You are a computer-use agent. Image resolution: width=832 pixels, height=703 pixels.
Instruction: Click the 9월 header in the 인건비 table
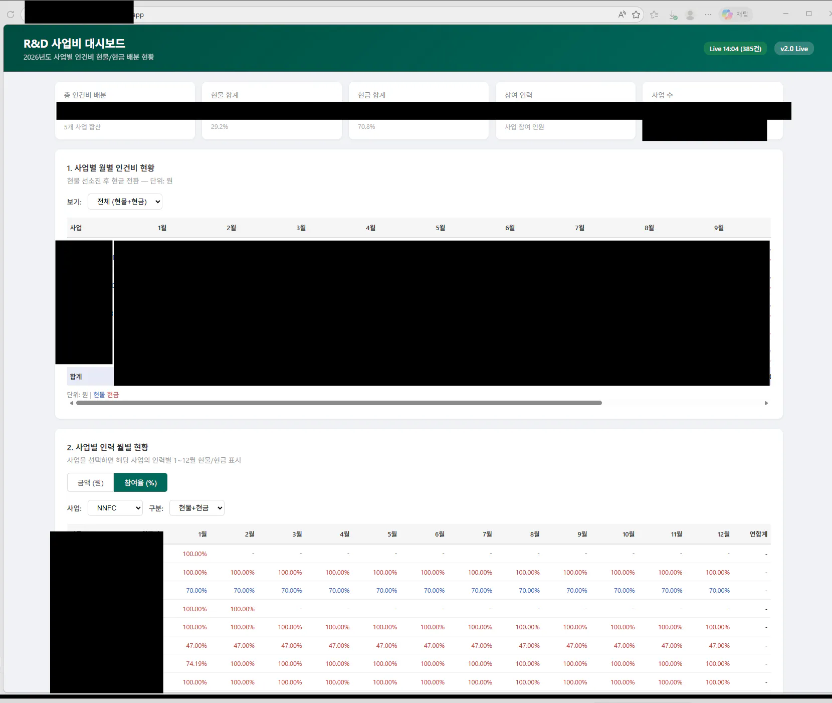pyautogui.click(x=719, y=228)
